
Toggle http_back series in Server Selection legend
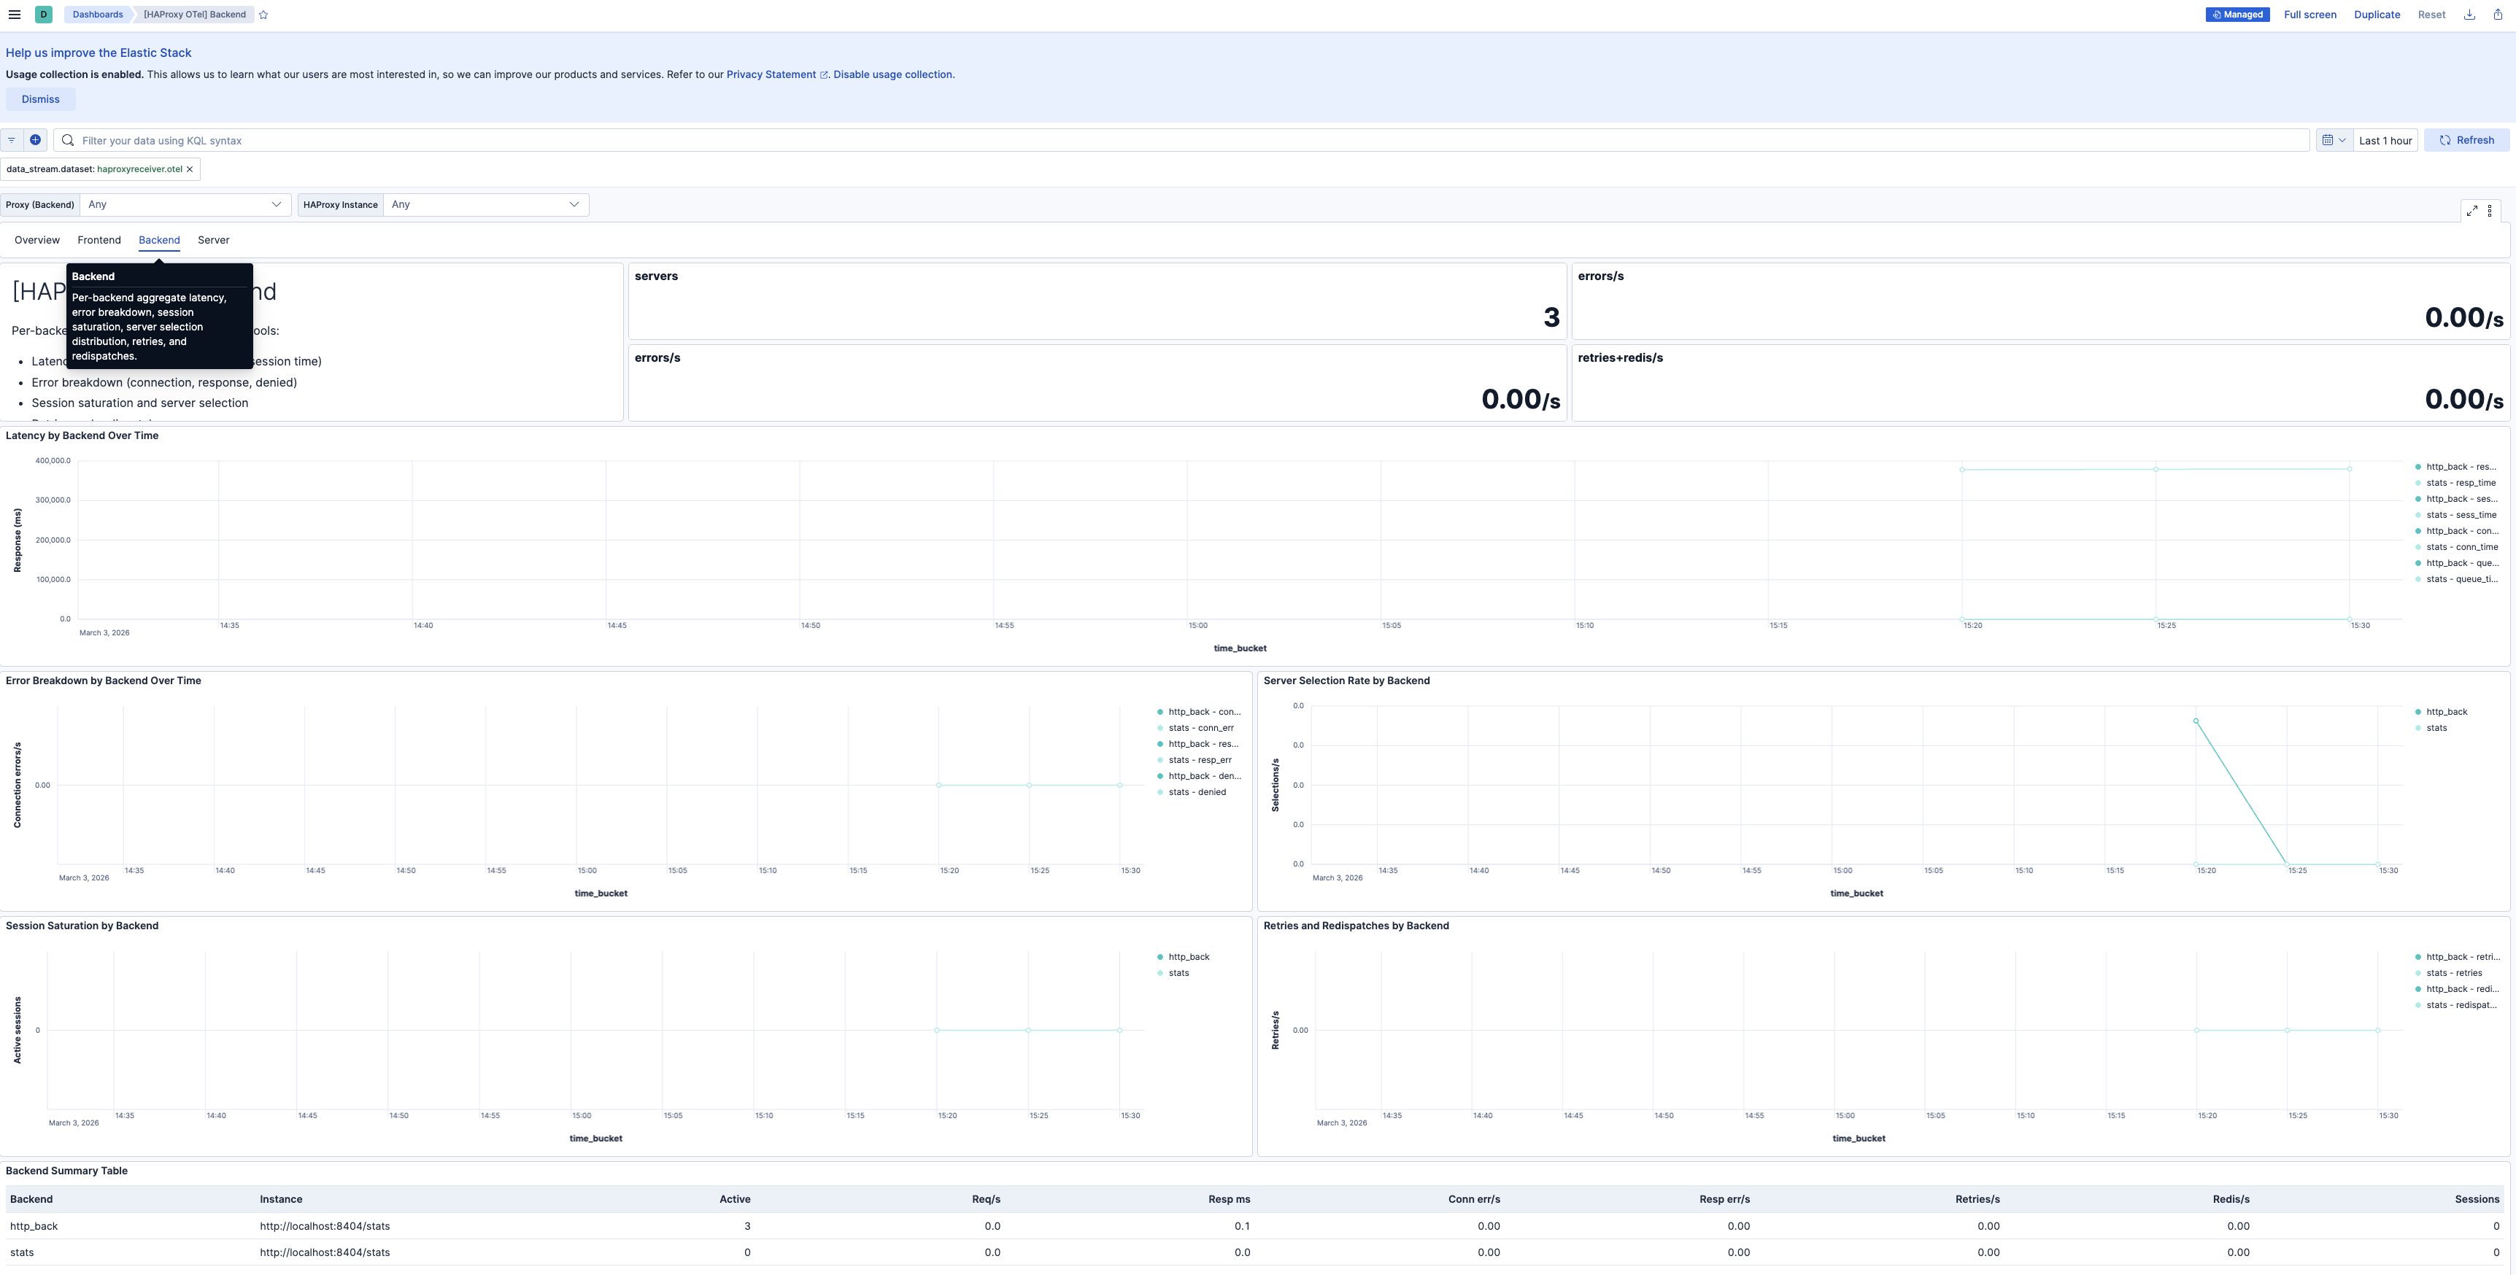click(x=2447, y=712)
